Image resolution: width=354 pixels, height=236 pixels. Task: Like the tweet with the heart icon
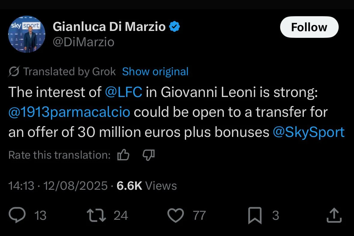click(x=176, y=215)
